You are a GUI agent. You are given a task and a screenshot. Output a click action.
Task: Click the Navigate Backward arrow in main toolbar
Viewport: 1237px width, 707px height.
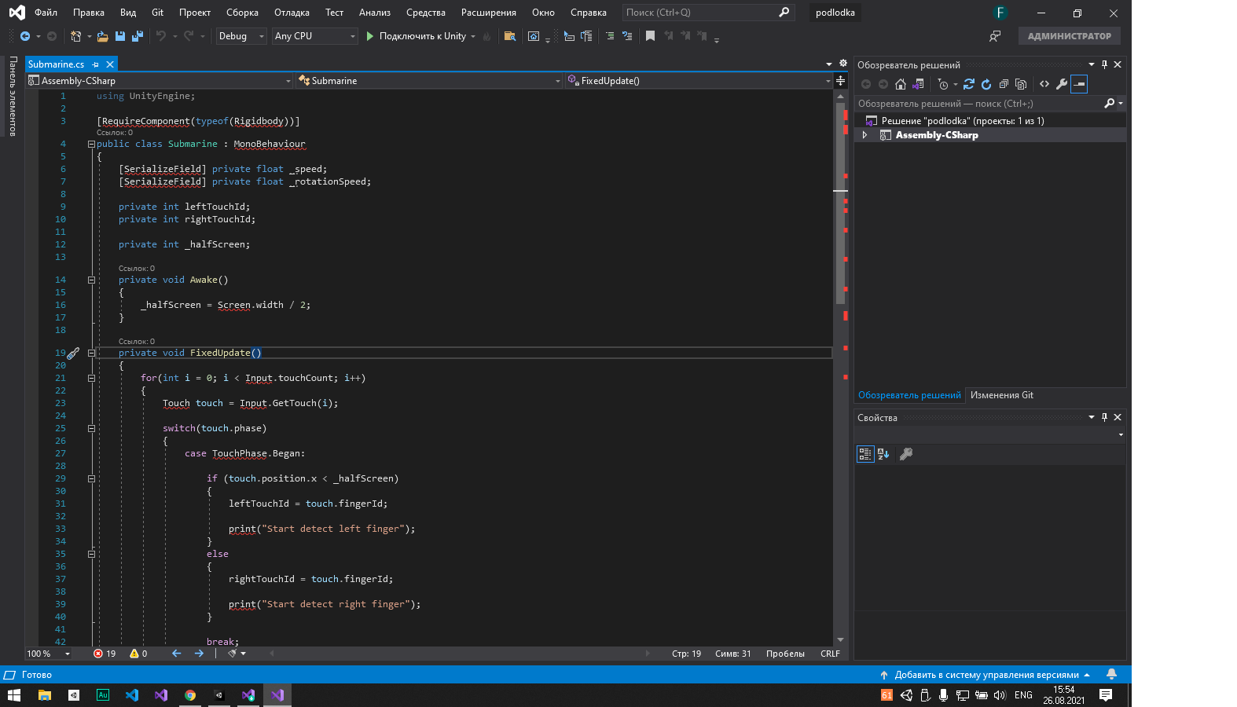[25, 36]
